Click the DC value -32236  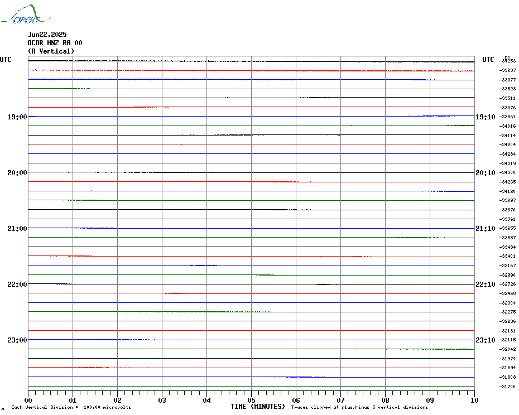[507, 321]
